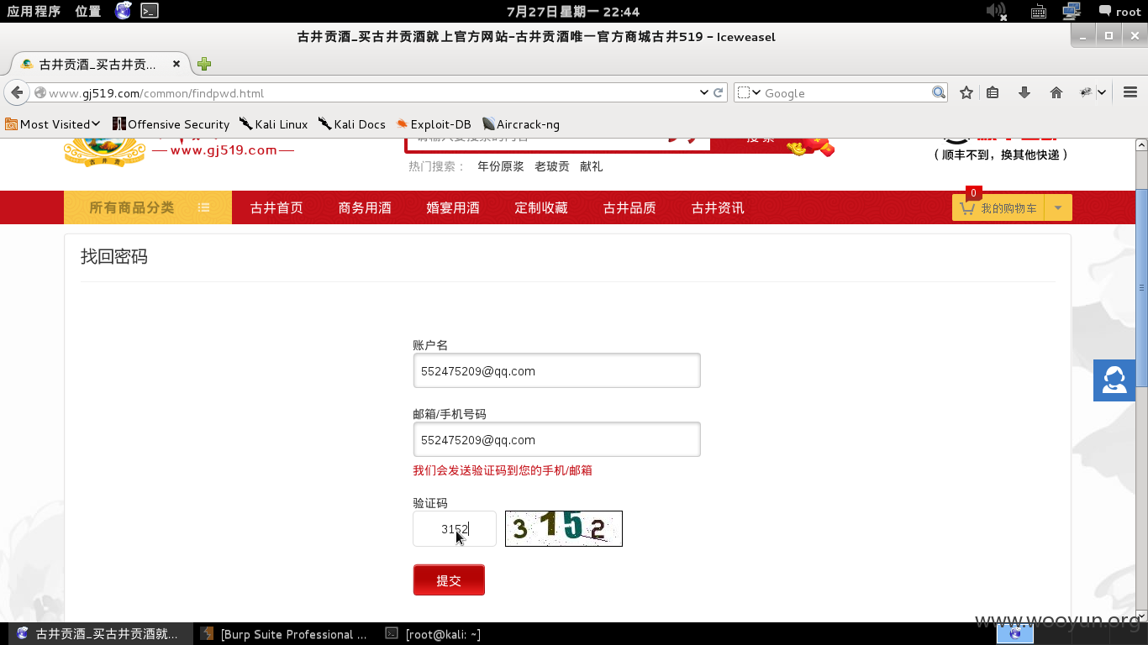
Task: Go to browser home page icon
Action: [x=1056, y=93]
